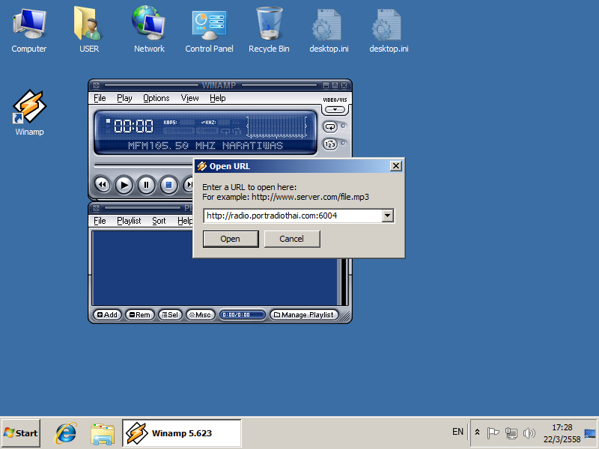
Task: Click Cancel in the Open URL dialog
Action: click(292, 239)
